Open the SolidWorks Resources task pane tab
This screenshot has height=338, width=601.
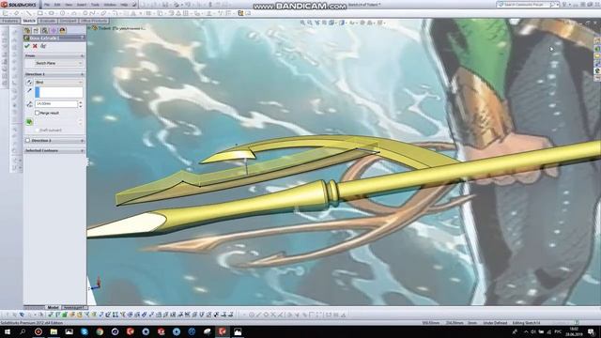point(597,41)
